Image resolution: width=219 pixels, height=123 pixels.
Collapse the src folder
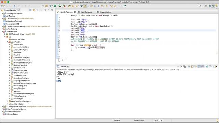(x=5, y=37)
